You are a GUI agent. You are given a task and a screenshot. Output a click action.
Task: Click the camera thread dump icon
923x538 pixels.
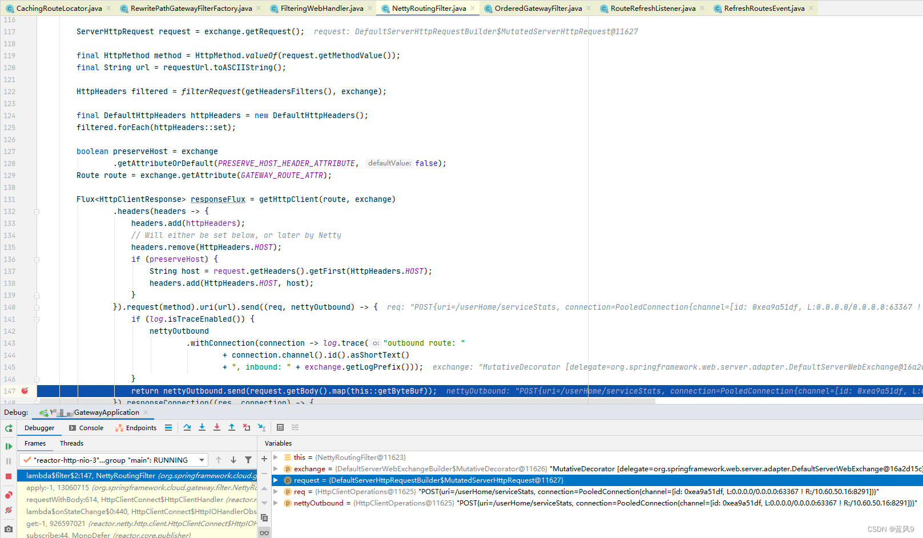tap(9, 529)
